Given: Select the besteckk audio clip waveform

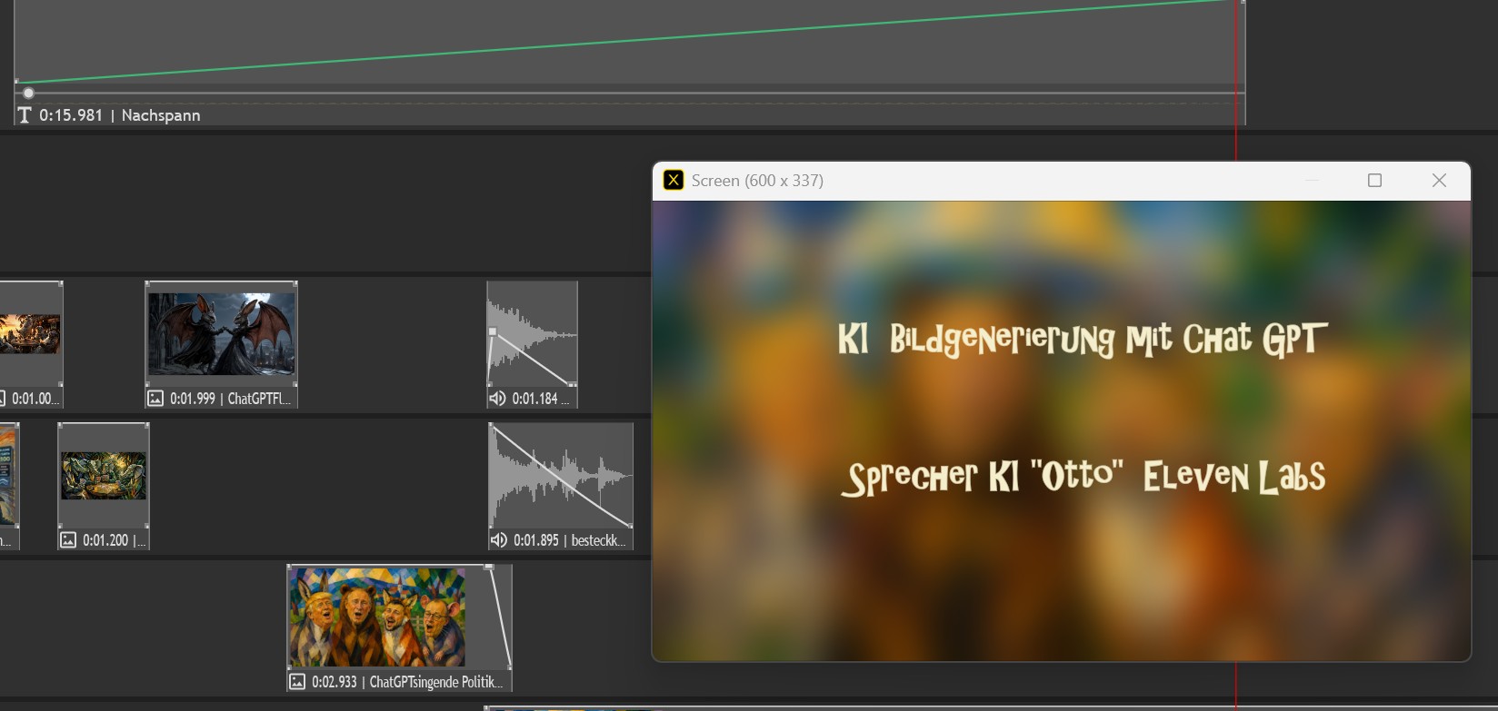Looking at the screenshot, I should (561, 476).
